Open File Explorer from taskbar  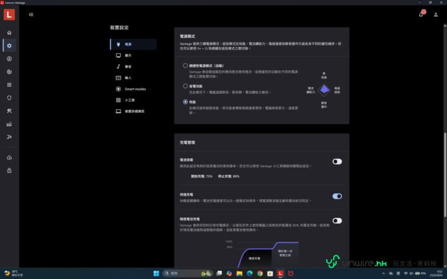tap(240, 273)
